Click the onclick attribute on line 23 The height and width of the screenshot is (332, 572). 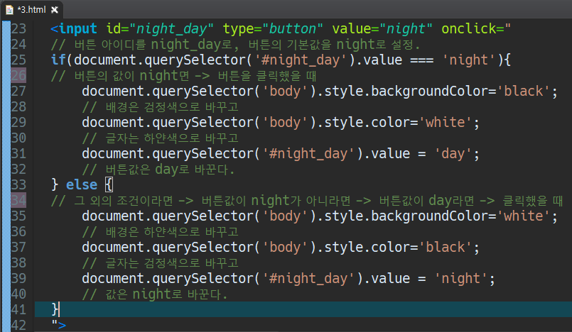pos(475,28)
